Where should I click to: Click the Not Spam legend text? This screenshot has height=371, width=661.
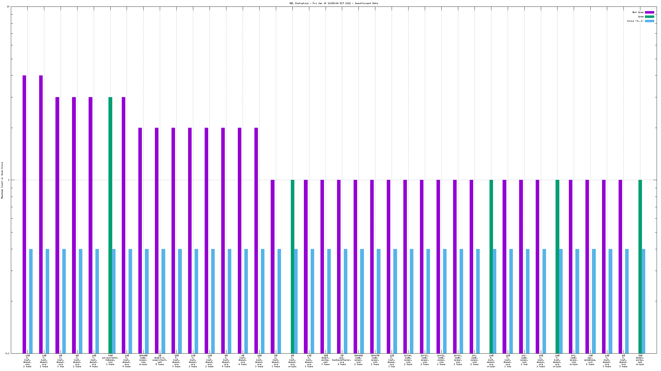tap(638, 12)
